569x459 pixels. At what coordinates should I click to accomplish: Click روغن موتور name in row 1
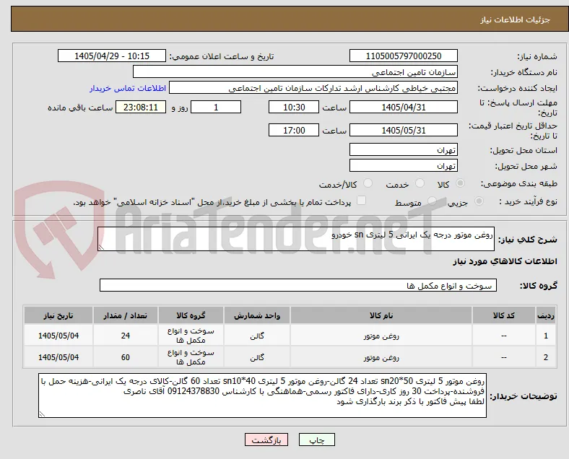point(381,336)
